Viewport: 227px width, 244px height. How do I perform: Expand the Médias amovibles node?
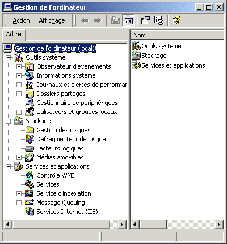coord(19,157)
